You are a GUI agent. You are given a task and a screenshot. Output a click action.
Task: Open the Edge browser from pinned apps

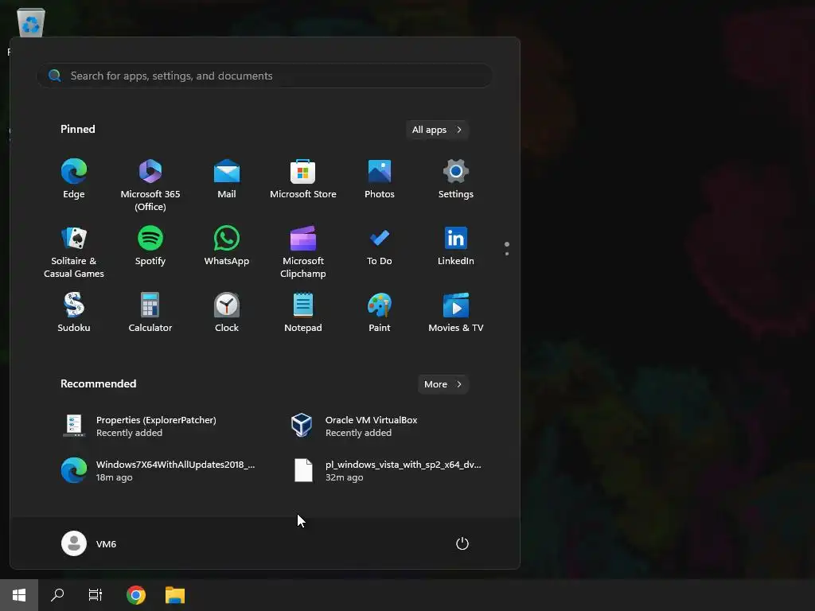74,179
